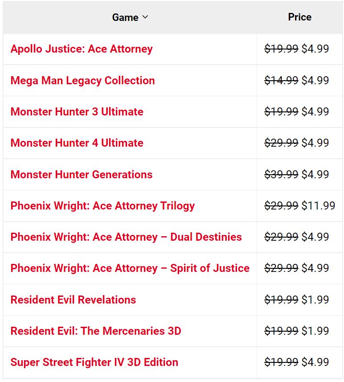
Task: Open Monster Hunter Generations game page
Action: (x=82, y=174)
